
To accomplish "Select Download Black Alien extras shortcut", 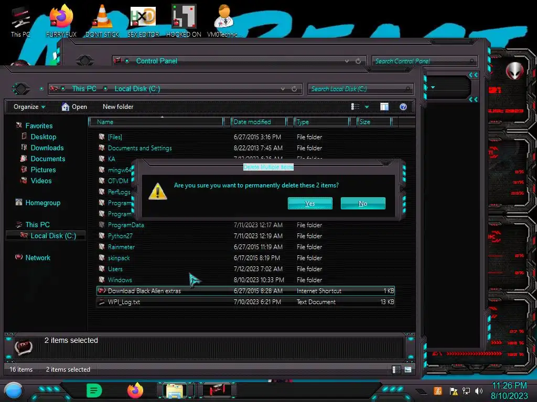I will (245, 291).
